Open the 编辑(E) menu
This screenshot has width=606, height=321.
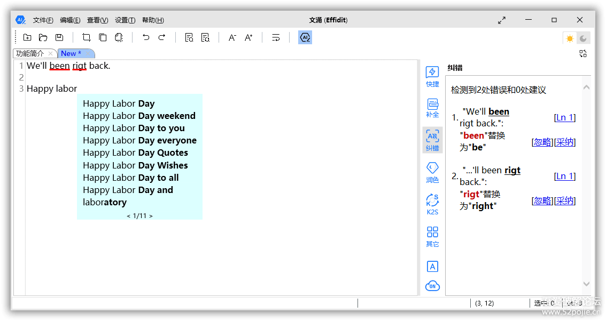[71, 20]
